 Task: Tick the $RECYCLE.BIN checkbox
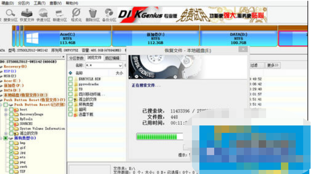coord(70,79)
